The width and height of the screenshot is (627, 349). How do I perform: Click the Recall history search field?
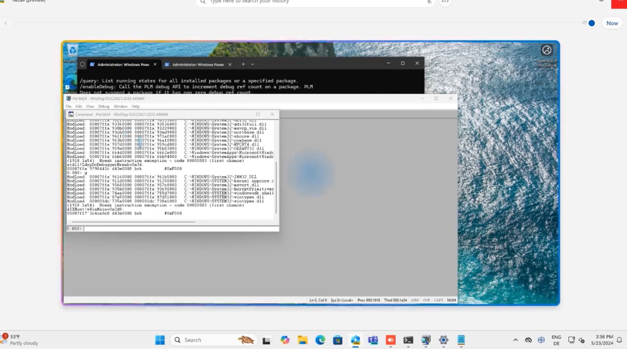[x=315, y=2]
